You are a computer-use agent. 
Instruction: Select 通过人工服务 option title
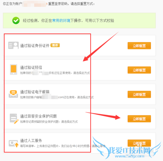point(31,140)
